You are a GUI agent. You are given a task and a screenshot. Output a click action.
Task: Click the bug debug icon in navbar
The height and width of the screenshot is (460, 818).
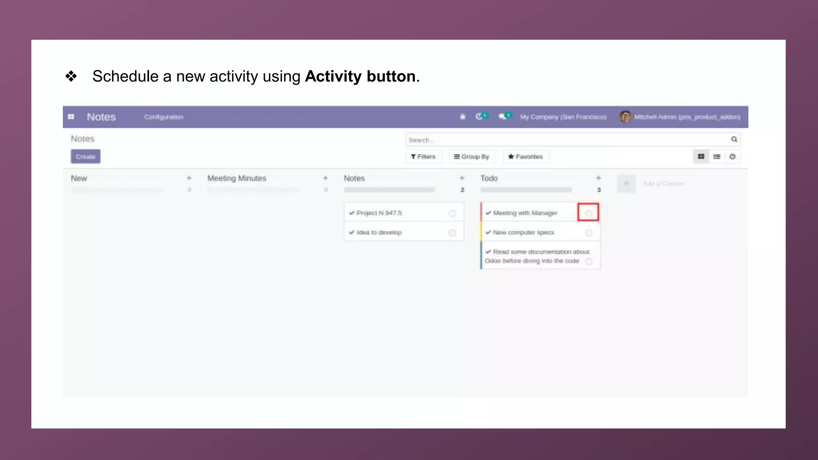(463, 117)
